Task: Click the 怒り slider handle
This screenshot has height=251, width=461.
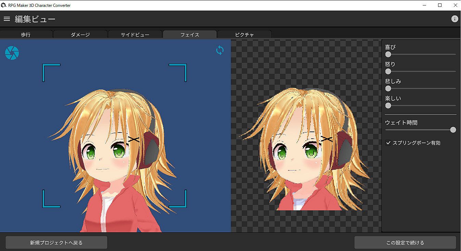Action: point(388,71)
